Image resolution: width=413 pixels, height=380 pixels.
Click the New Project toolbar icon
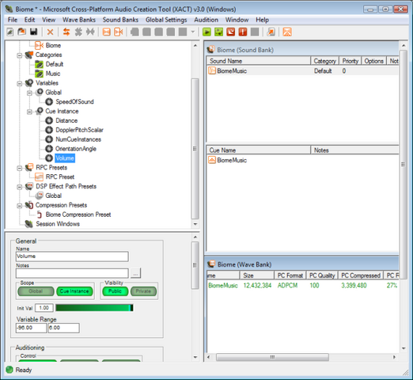(x=10, y=32)
